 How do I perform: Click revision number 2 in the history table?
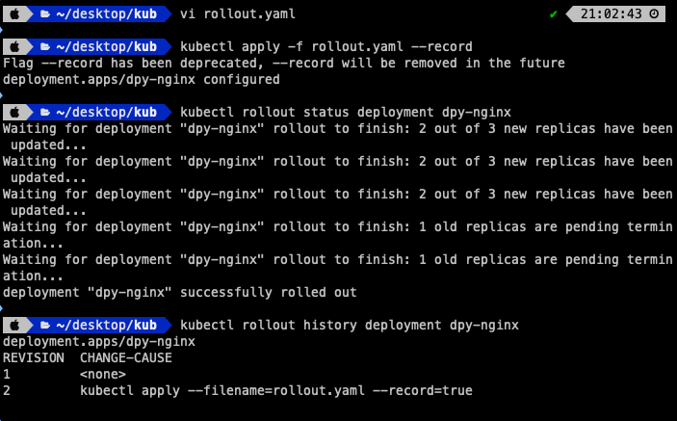pos(7,391)
